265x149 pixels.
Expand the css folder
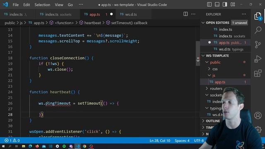click(x=209, y=69)
